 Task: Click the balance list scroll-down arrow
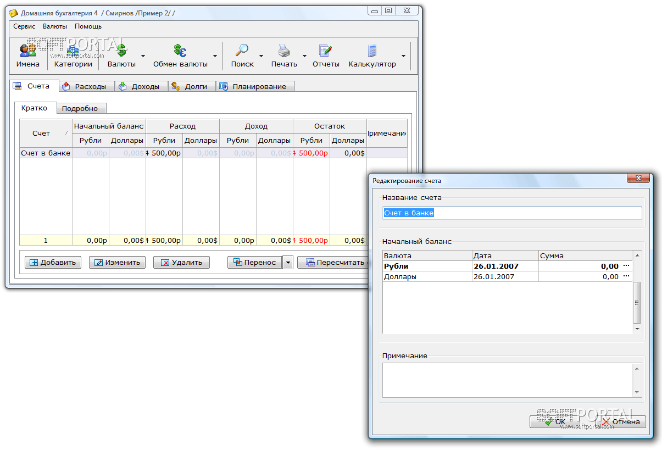tap(637, 329)
